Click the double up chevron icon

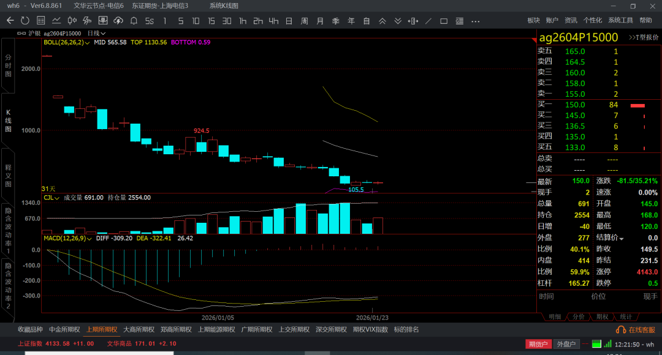click(382, 21)
